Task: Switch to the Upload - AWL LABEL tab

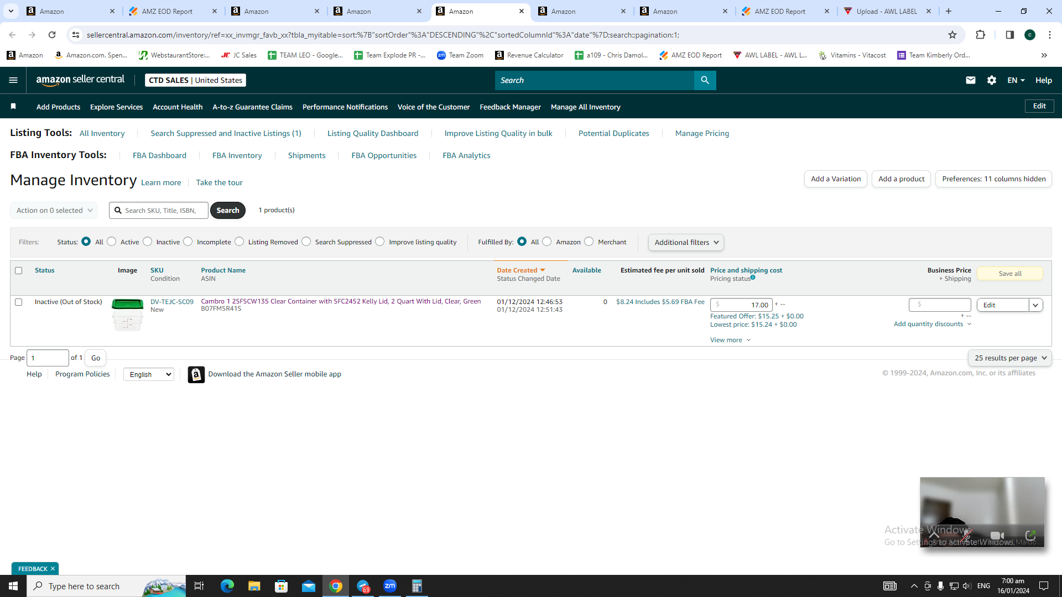Action: point(887,11)
